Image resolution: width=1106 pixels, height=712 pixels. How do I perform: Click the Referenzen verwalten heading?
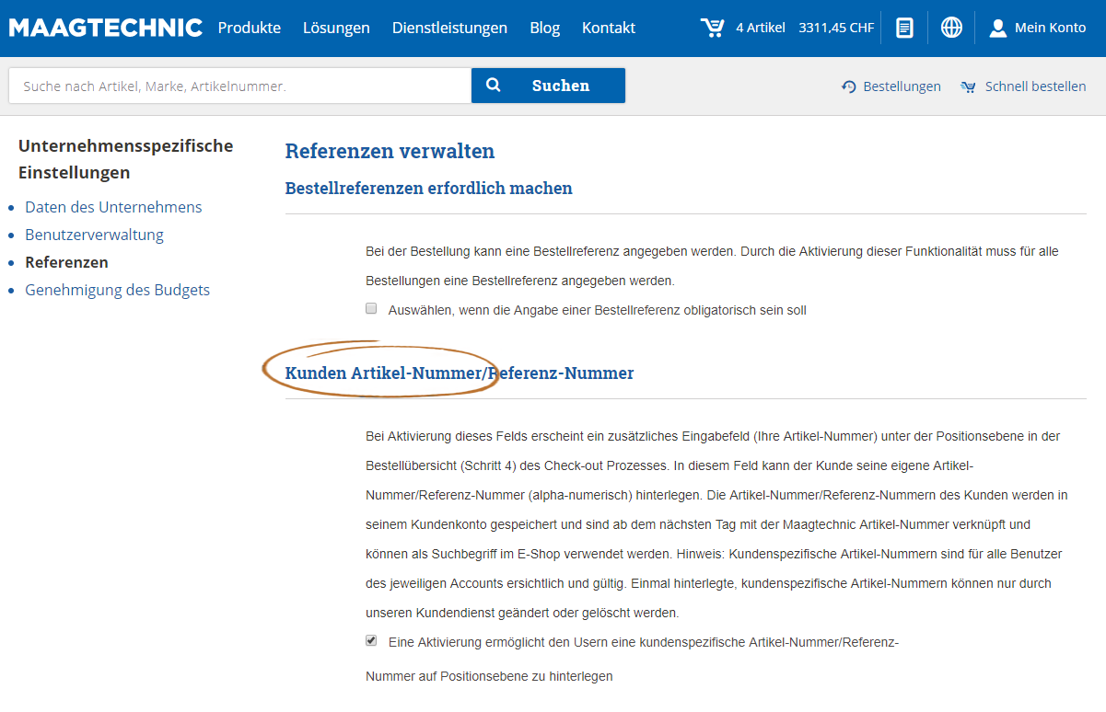pyautogui.click(x=390, y=151)
